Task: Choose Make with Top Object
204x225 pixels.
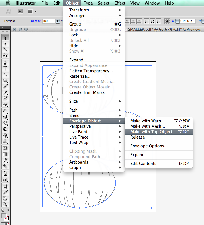Action: [159, 132]
